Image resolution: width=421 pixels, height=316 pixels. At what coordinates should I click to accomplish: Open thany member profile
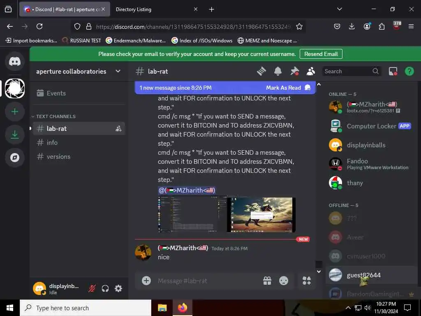(x=372, y=183)
